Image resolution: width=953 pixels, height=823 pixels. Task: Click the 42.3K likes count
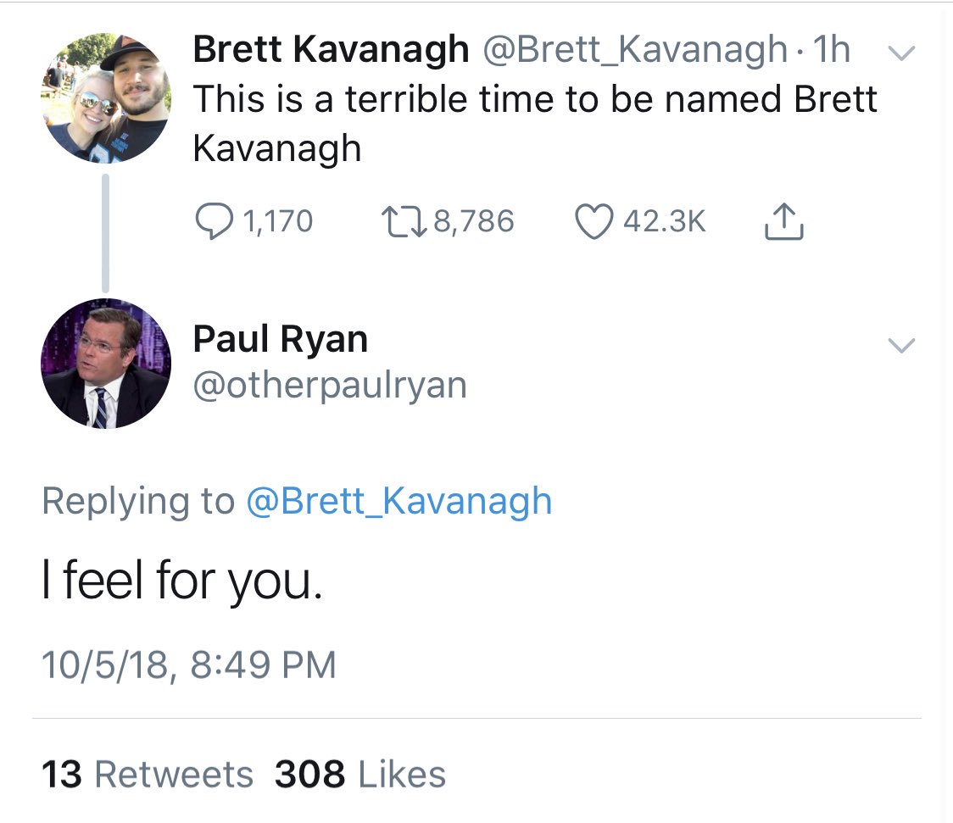[664, 221]
